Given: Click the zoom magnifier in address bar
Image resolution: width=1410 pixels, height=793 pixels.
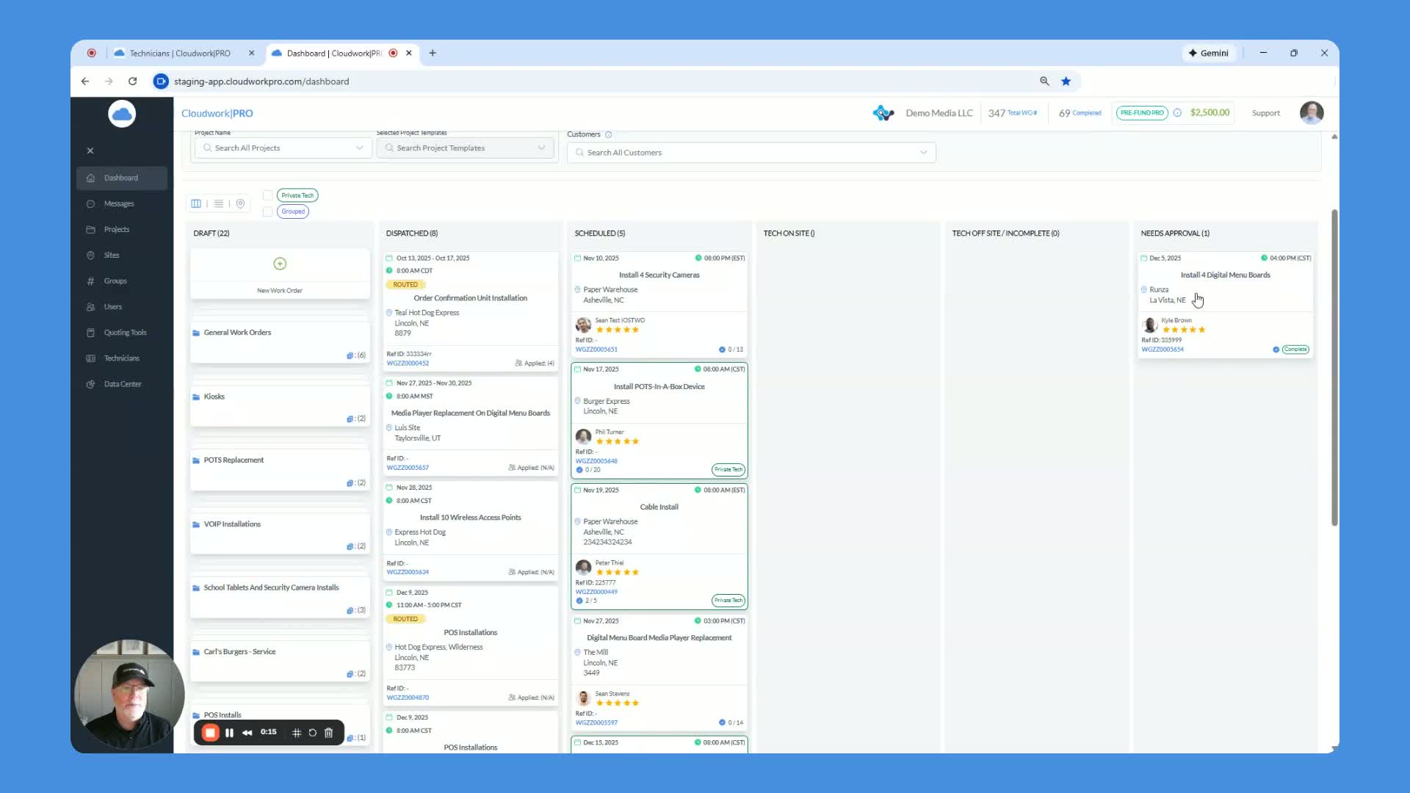Looking at the screenshot, I should [x=1044, y=82].
